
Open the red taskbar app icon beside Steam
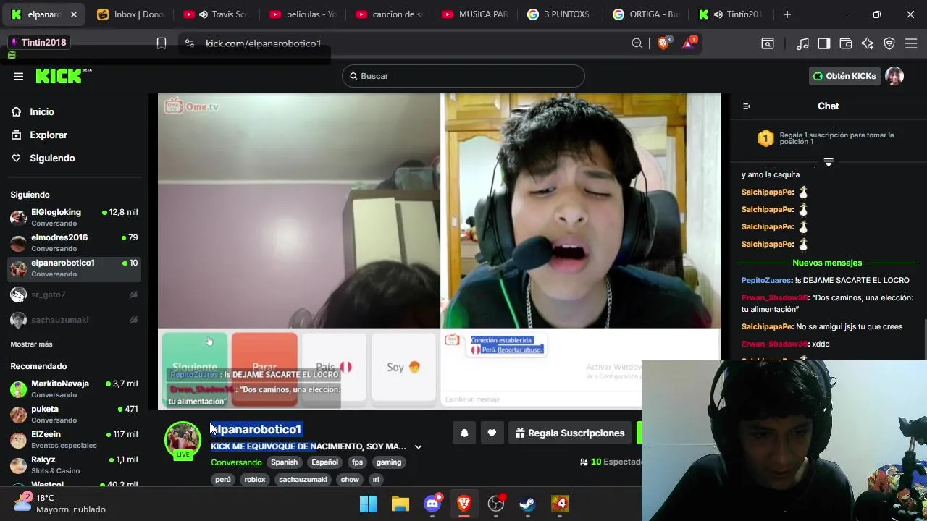560,504
